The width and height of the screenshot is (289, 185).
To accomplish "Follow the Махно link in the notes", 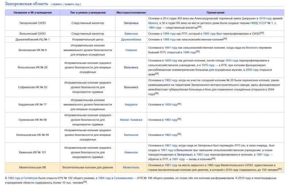I will pos(153,23).
